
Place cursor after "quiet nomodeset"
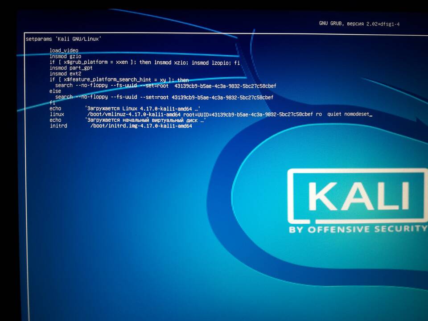coord(370,114)
